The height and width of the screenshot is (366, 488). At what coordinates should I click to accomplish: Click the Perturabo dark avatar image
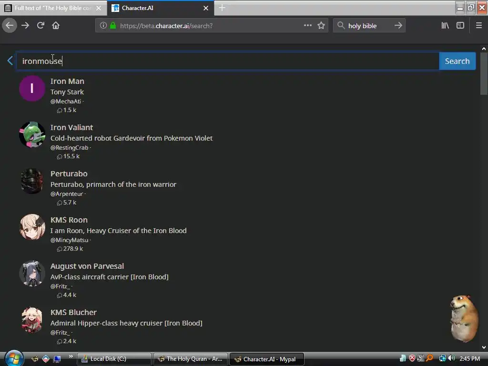(x=32, y=181)
